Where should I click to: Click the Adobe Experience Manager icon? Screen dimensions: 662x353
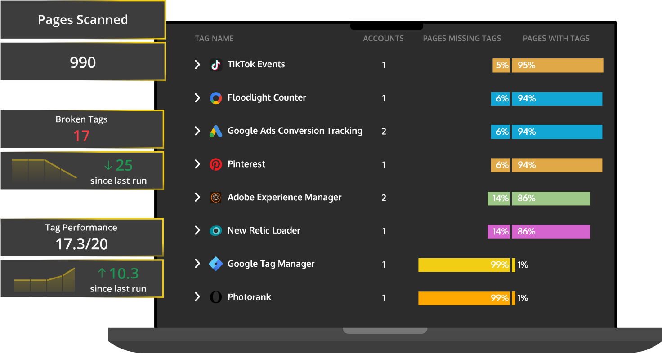click(216, 198)
